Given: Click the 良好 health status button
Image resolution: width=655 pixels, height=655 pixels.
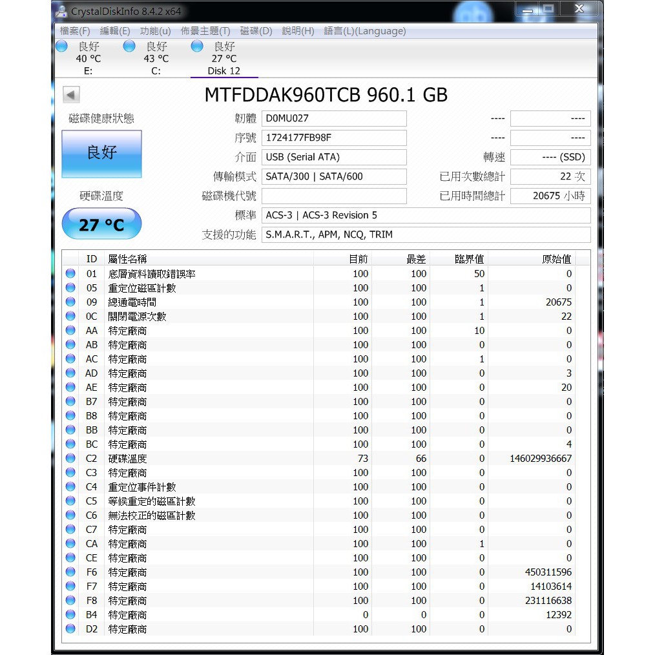Looking at the screenshot, I should (101, 154).
